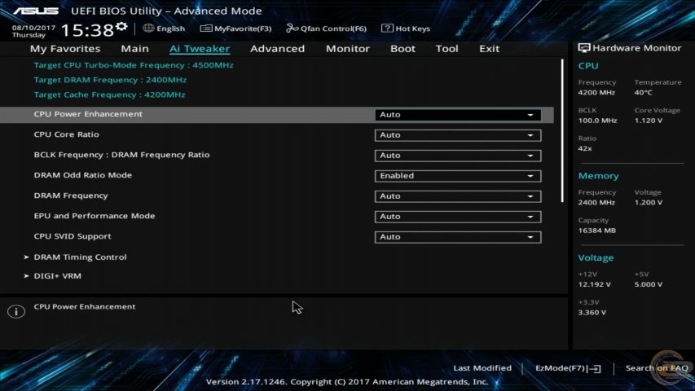Image resolution: width=695 pixels, height=391 pixels.
Task: Click the date 08/10/2017 Thursday
Action: 33,31
